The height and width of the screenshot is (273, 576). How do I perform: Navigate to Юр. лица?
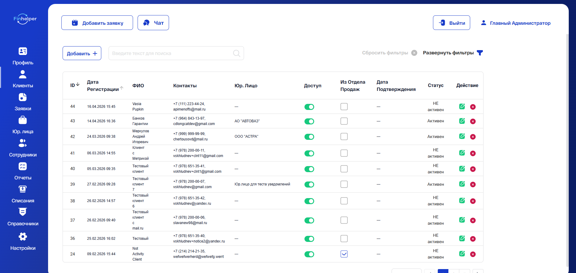(23, 125)
